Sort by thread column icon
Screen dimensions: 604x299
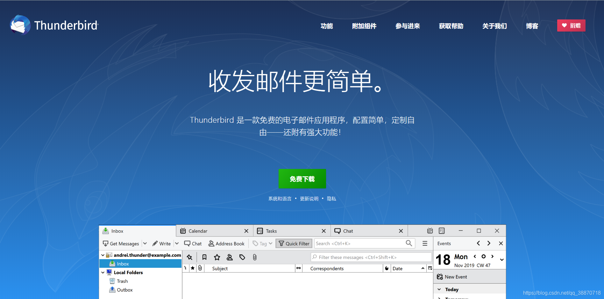coord(186,268)
